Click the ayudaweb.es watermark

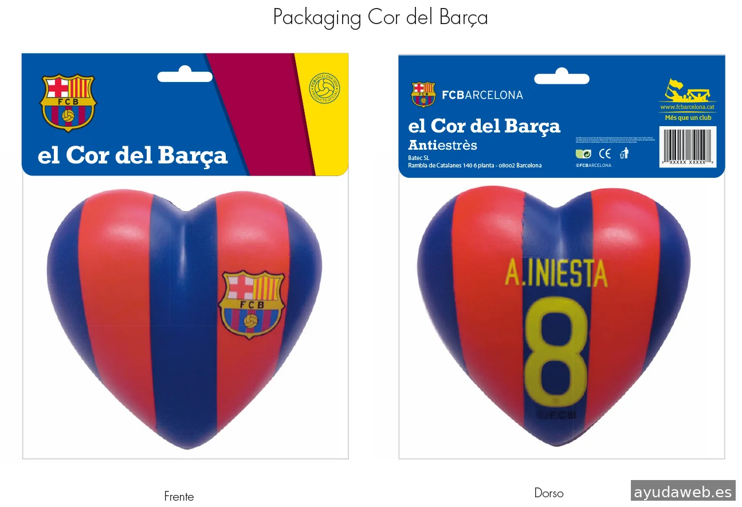[x=683, y=492]
